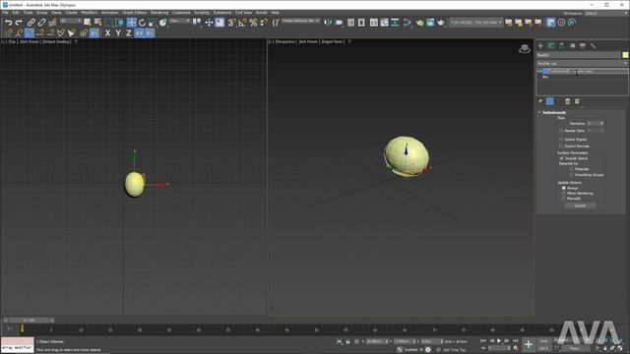Open Create Selection Set dropdown
630x354 pixels.
(300, 21)
